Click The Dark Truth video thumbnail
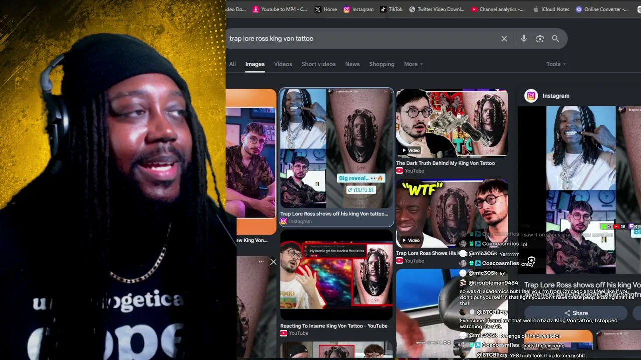641x360 pixels. 452,123
